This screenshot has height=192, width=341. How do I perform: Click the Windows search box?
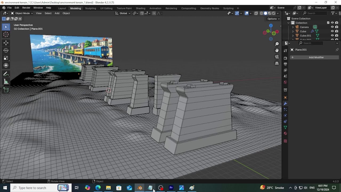coord(40,188)
